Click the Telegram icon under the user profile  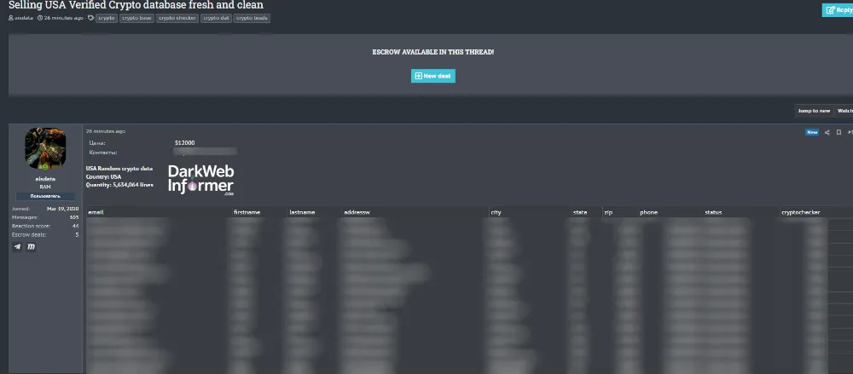pos(18,247)
